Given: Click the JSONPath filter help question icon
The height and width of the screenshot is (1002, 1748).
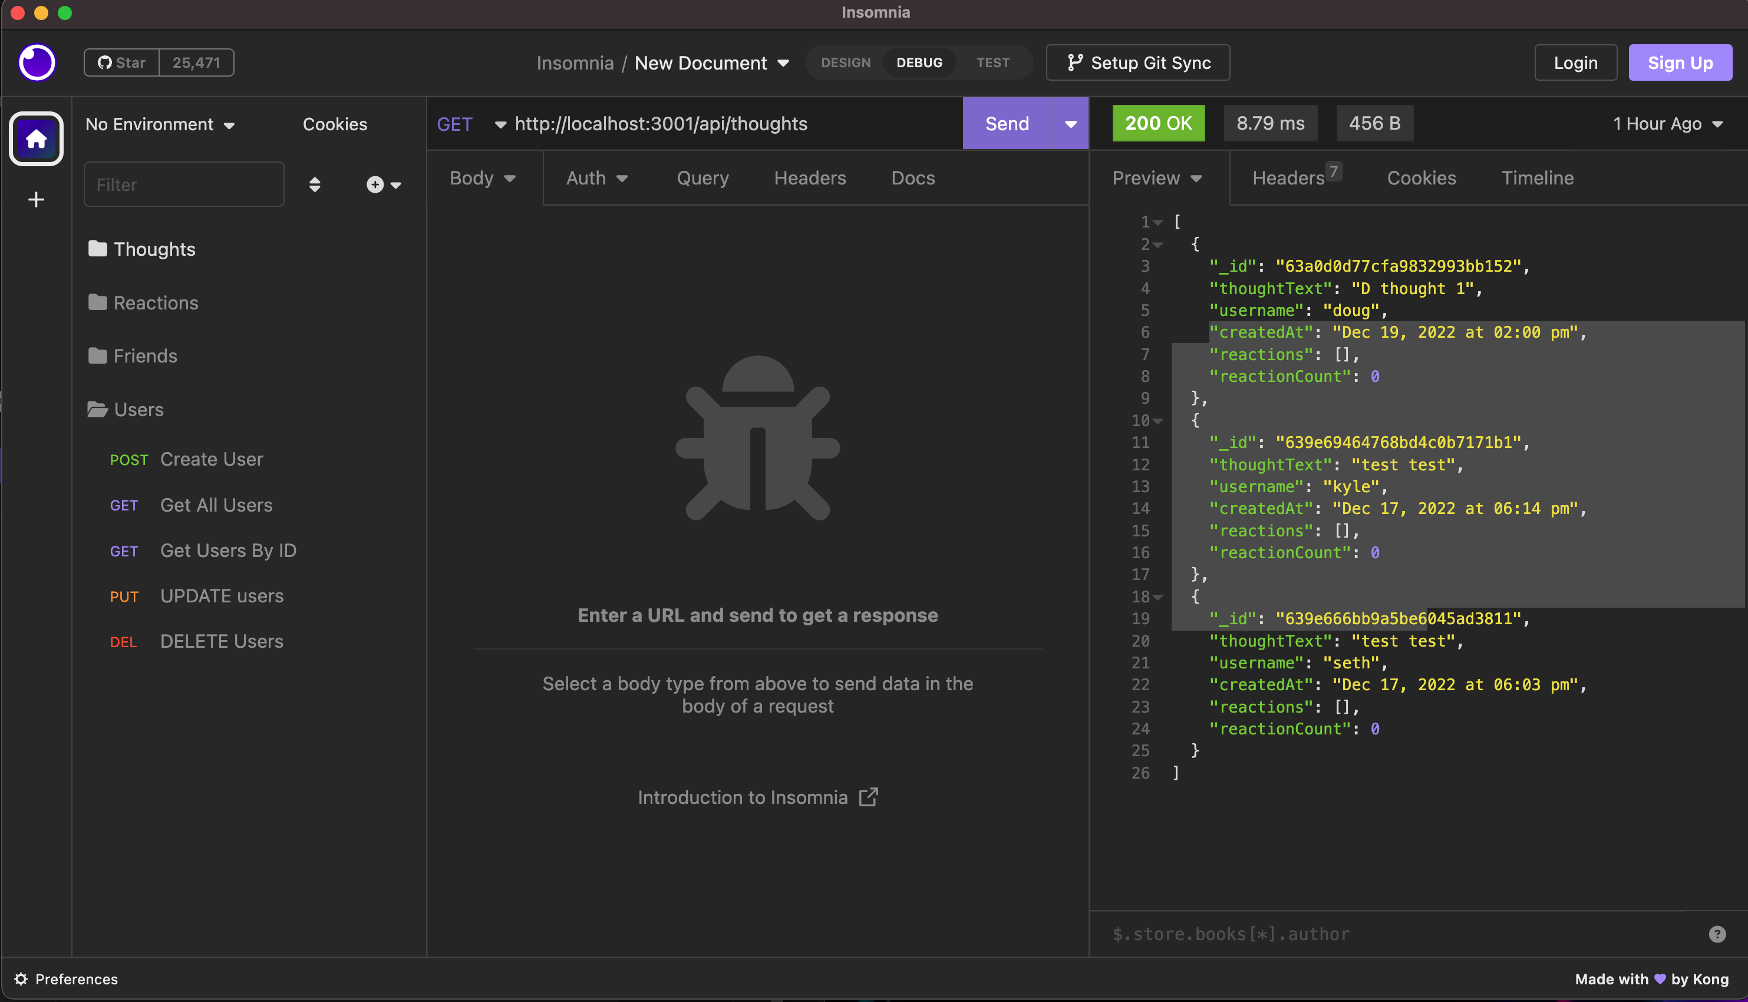Looking at the screenshot, I should (x=1717, y=933).
